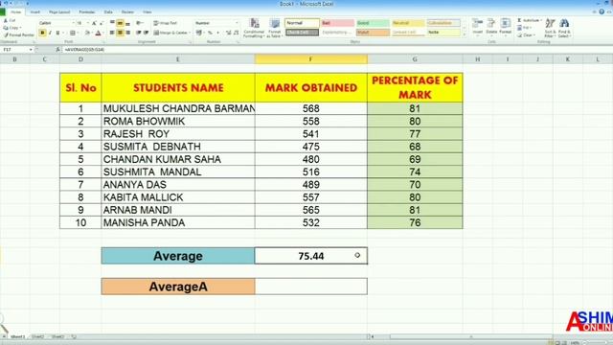Align cell content to the top
This screenshot has width=613, height=345.
[112, 23]
